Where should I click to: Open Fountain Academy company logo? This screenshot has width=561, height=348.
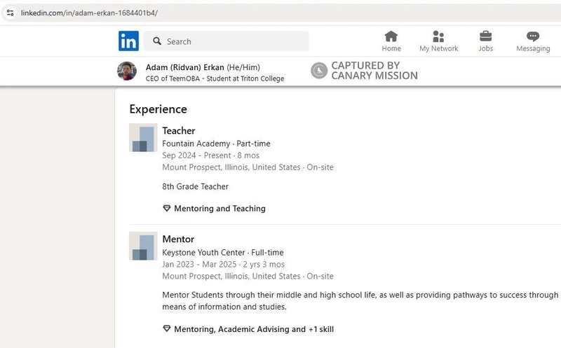click(143, 137)
